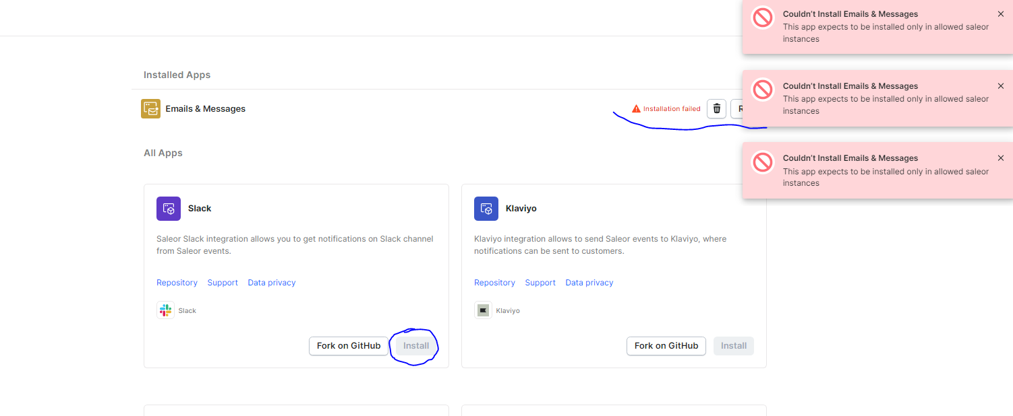Open the Slack Repository link
This screenshot has height=416, width=1013.
177,282
